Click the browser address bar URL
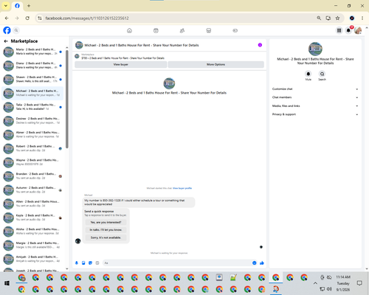 87,18
